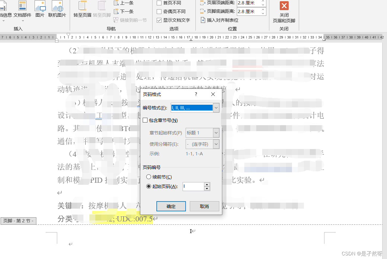Open the 章节起始样式 dropdown
This screenshot has height=259, width=387.
(216, 133)
